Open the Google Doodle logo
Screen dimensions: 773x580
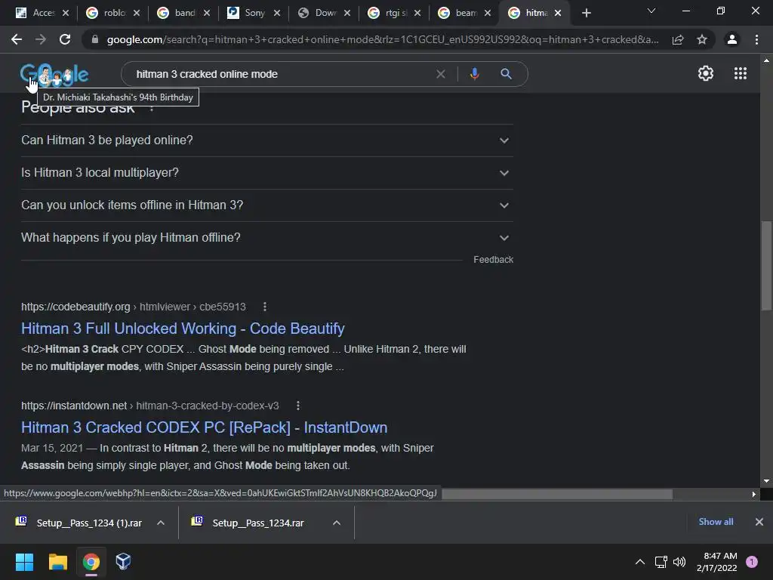click(54, 74)
